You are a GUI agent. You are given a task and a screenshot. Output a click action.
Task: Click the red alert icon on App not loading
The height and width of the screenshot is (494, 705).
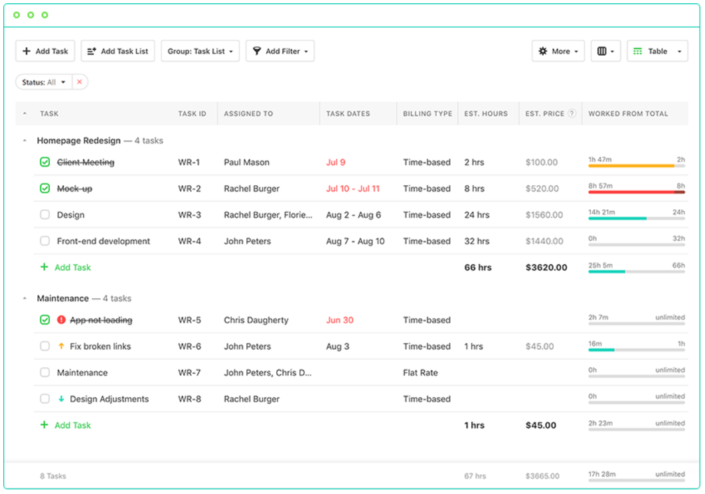click(61, 320)
